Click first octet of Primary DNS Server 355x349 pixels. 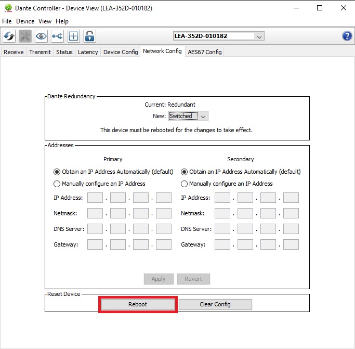click(x=95, y=229)
